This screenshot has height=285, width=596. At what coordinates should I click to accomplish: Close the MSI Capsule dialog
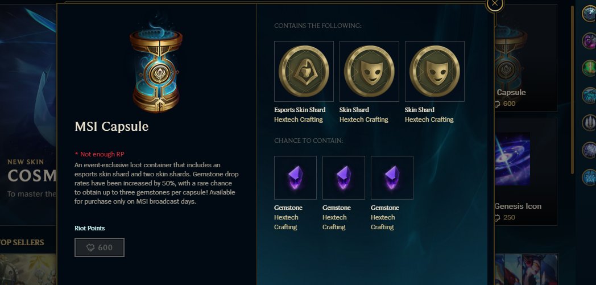click(495, 3)
